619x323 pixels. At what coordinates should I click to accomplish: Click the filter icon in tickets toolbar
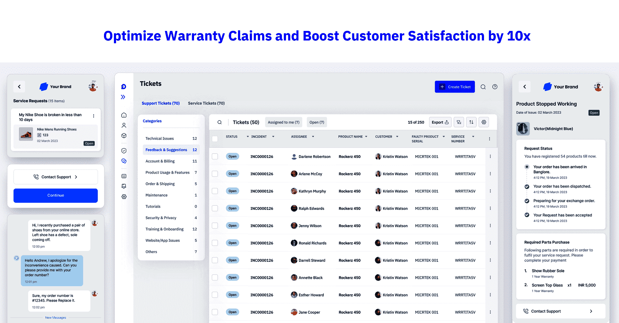(459, 122)
